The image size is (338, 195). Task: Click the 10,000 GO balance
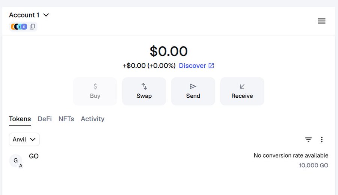click(x=314, y=165)
